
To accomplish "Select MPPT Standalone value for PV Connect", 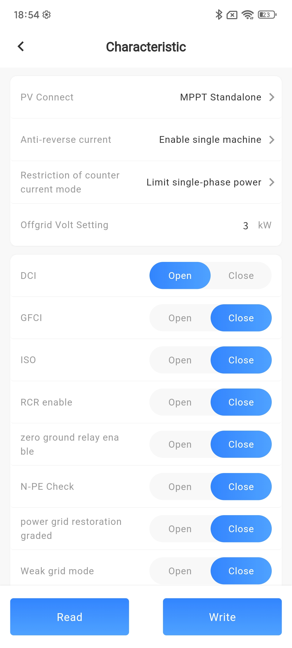I will [x=220, y=97].
